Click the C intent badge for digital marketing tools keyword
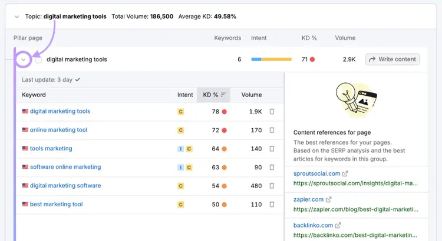Image resolution: width=442 pixels, height=241 pixels. [180, 112]
